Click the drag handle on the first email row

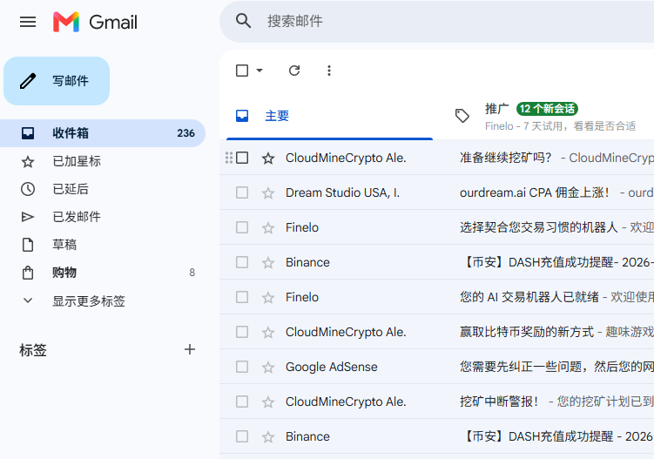point(228,158)
